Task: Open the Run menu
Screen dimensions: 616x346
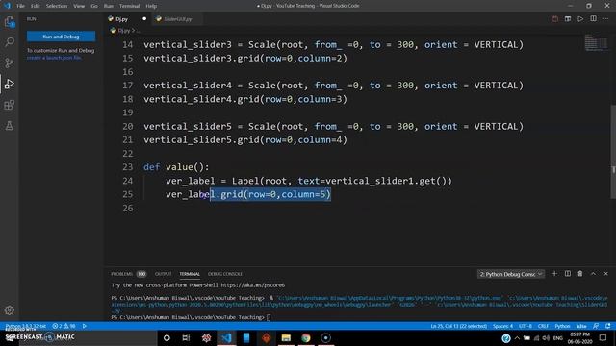Action: coord(109,6)
